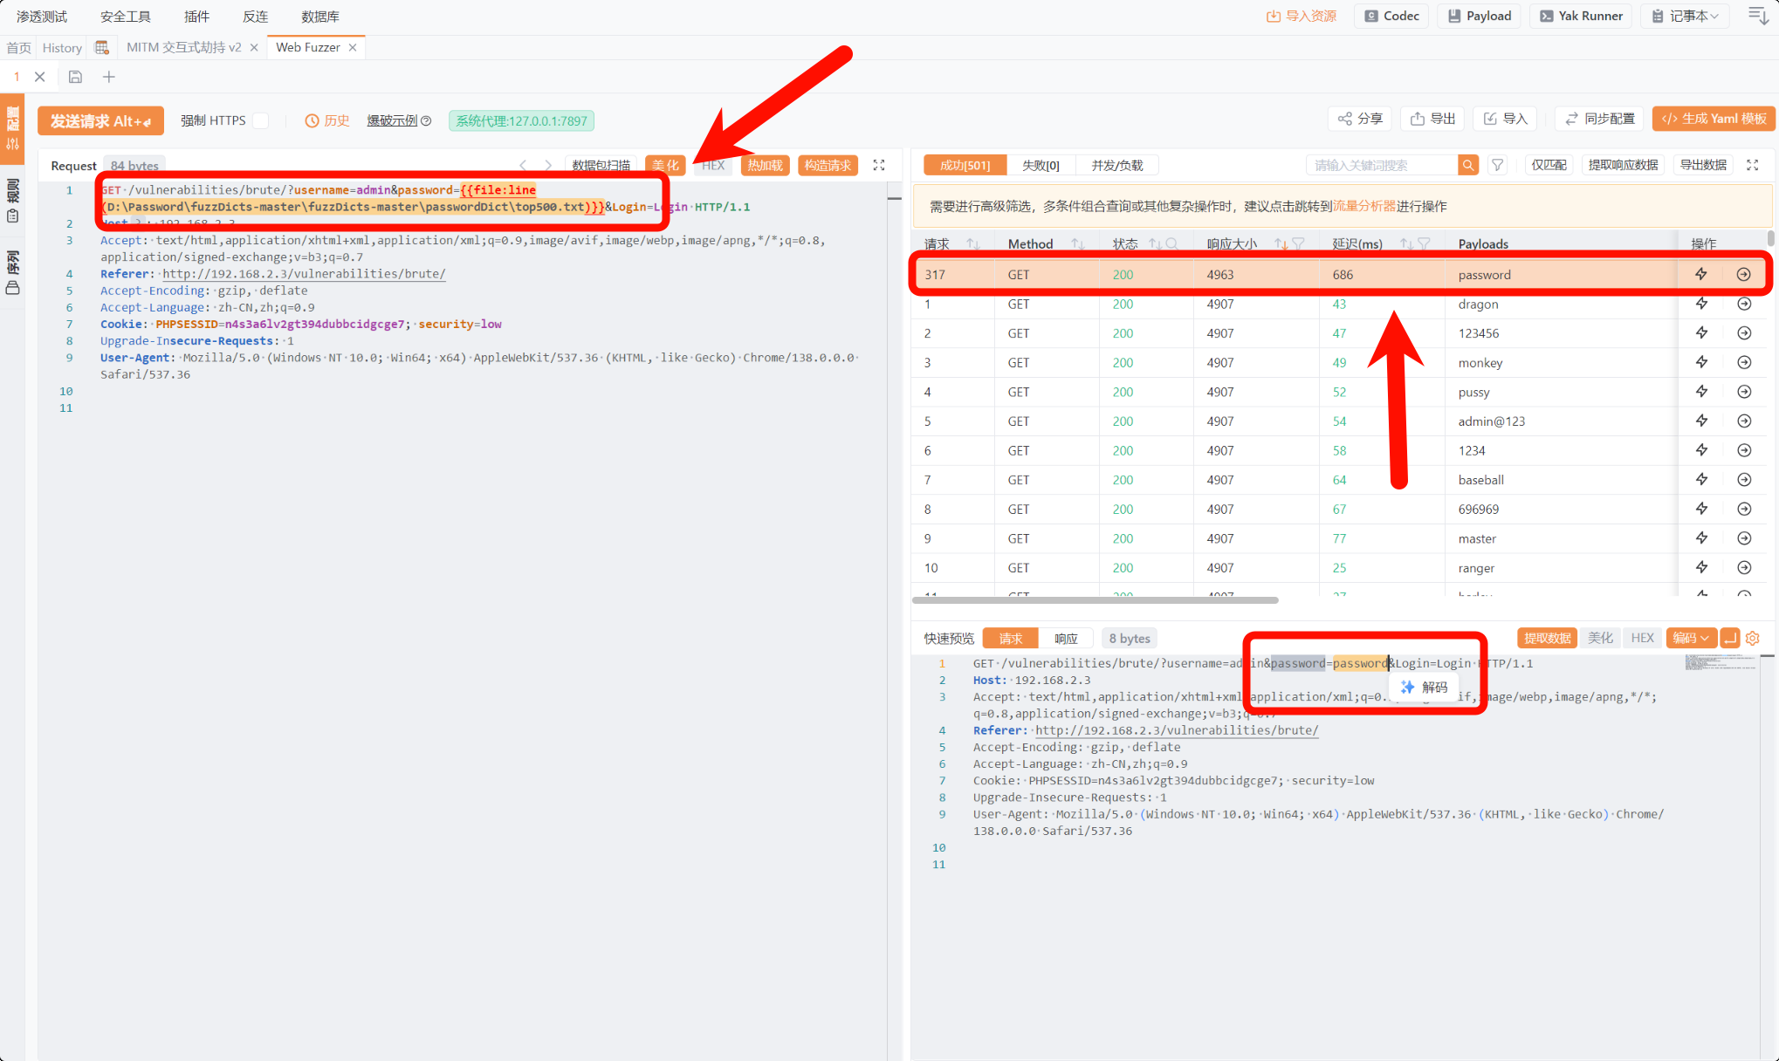The height and width of the screenshot is (1061, 1779).
Task: Toggle the 强制 HTTPS checkbox
Action: pyautogui.click(x=261, y=120)
